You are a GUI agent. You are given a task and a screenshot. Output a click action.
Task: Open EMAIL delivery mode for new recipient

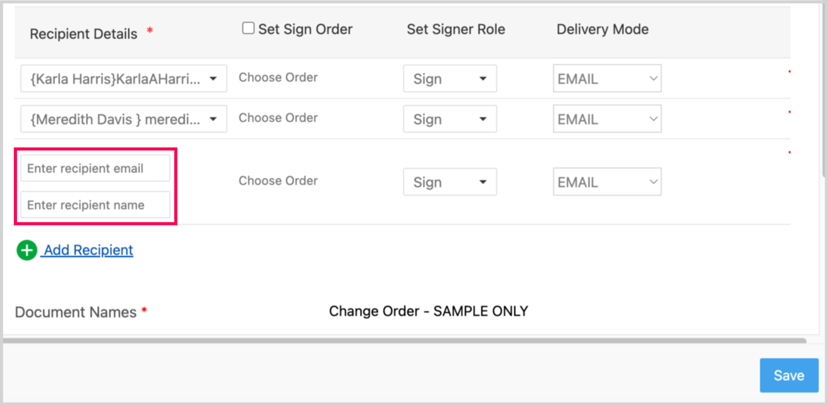point(607,182)
